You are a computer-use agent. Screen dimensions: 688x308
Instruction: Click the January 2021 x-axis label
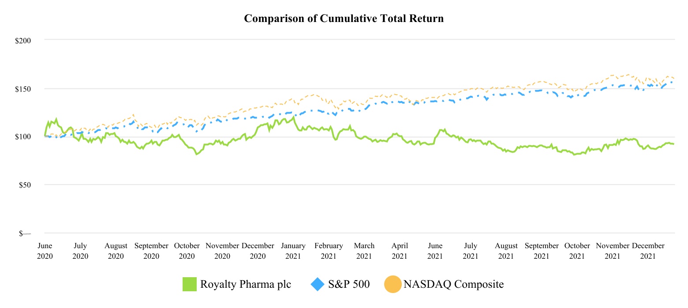pyautogui.click(x=293, y=251)
